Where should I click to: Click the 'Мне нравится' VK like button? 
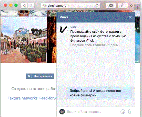pyautogui.click(x=40, y=76)
